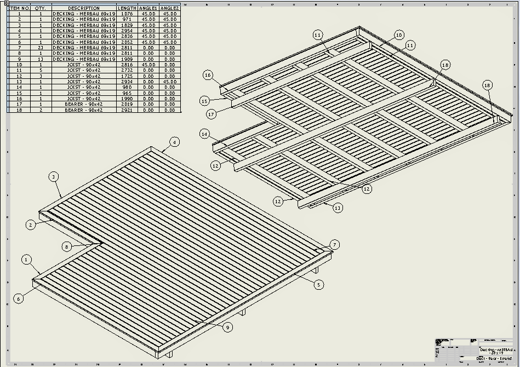The width and height of the screenshot is (520, 367).
Task: Select the ANGLE2 column header
Action: pos(170,8)
